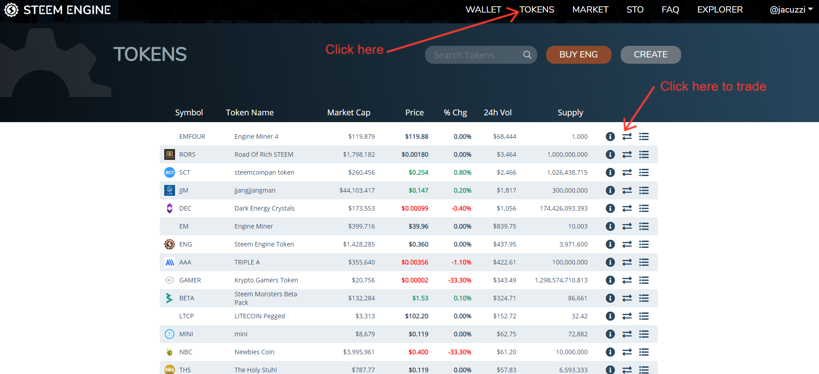Screen dimensions: 819x374
Task: Click 'jjangjjangman' token name
Action: pyautogui.click(x=255, y=190)
